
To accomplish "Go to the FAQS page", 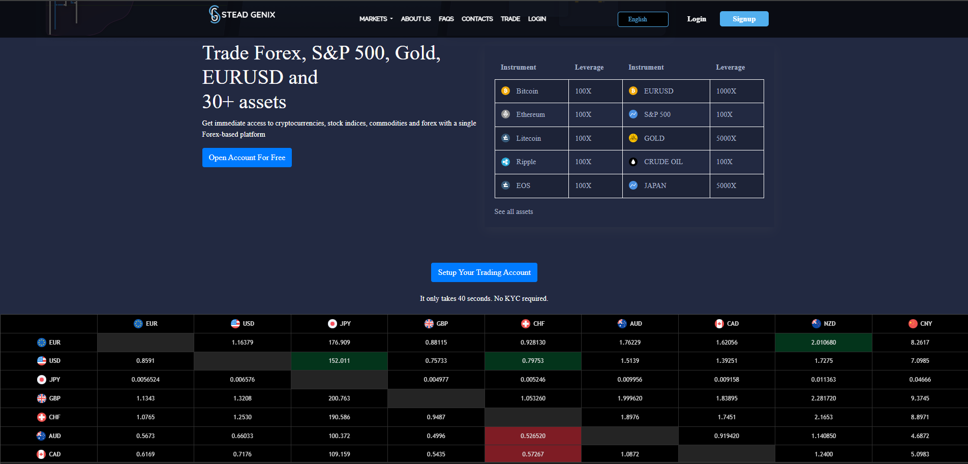I will click(446, 19).
